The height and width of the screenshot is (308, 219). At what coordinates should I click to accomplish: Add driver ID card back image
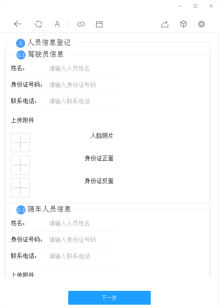[x=20, y=188]
